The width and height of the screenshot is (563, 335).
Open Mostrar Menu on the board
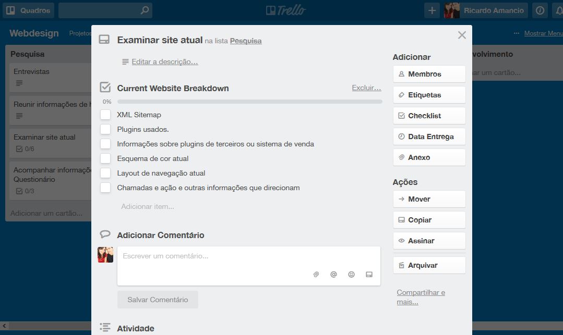pyautogui.click(x=543, y=33)
